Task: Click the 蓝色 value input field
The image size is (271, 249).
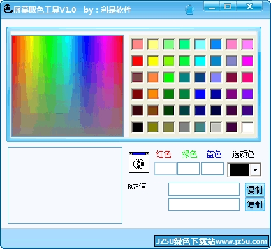Action: (x=212, y=169)
